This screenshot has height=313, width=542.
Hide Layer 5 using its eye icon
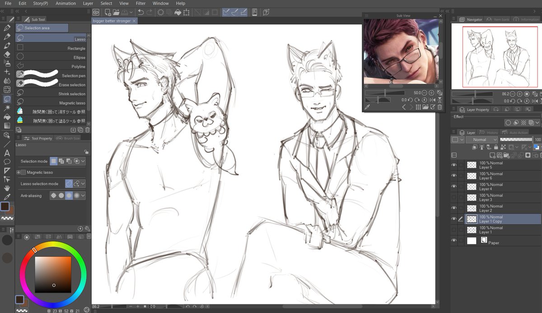(x=454, y=165)
